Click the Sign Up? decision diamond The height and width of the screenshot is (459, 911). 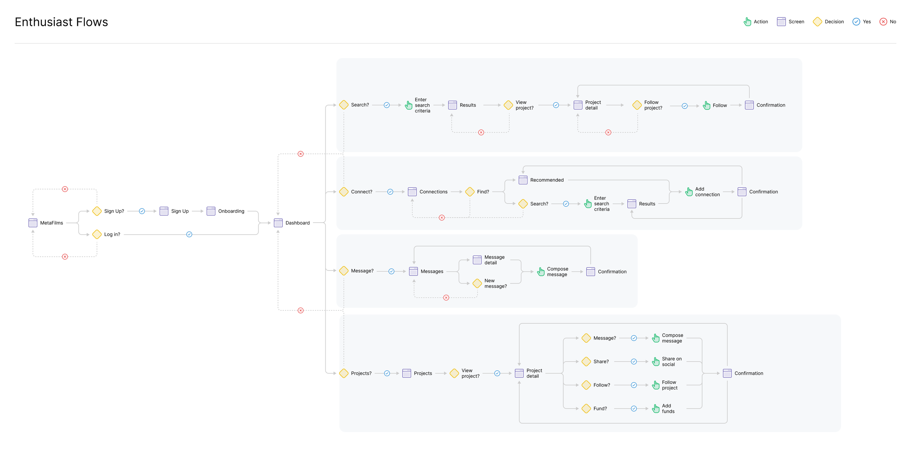click(x=97, y=211)
